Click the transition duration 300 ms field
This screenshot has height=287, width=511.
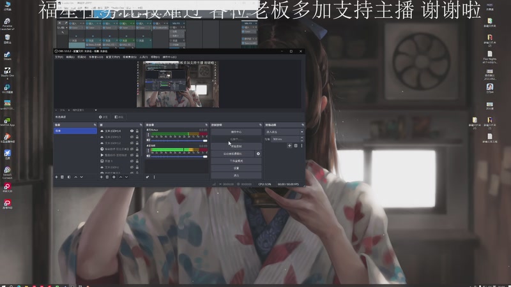coord(285,139)
